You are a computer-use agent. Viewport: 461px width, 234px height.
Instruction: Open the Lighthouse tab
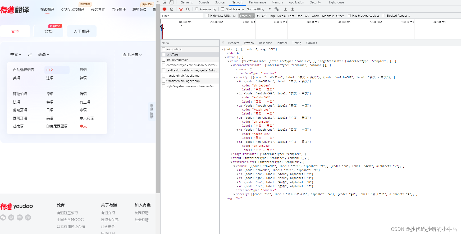coord(336,2)
